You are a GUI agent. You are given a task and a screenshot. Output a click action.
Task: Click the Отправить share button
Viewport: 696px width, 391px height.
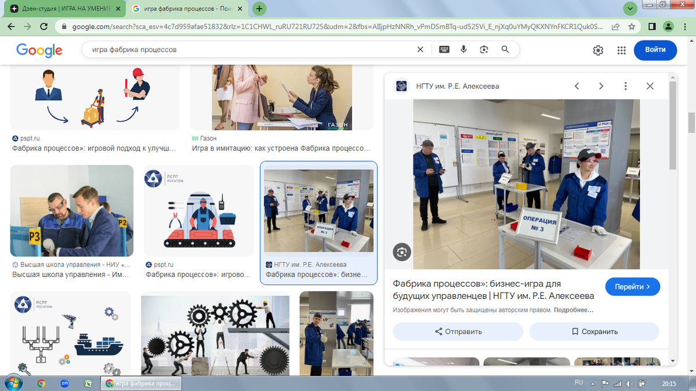[x=458, y=331]
